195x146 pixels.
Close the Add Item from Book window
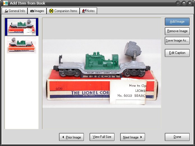(190, 3)
